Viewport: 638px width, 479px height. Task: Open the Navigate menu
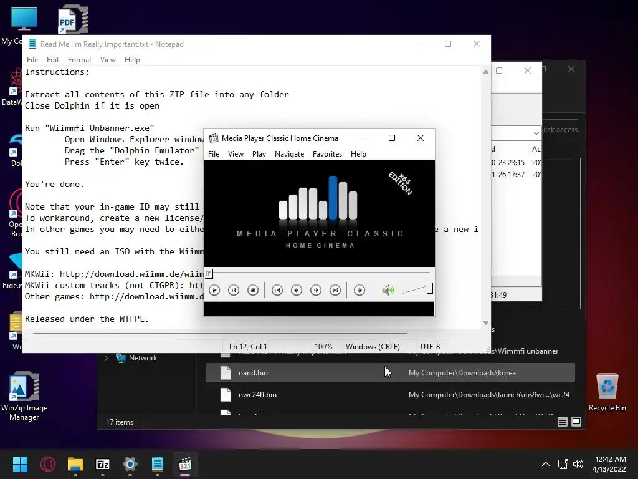pyautogui.click(x=289, y=154)
